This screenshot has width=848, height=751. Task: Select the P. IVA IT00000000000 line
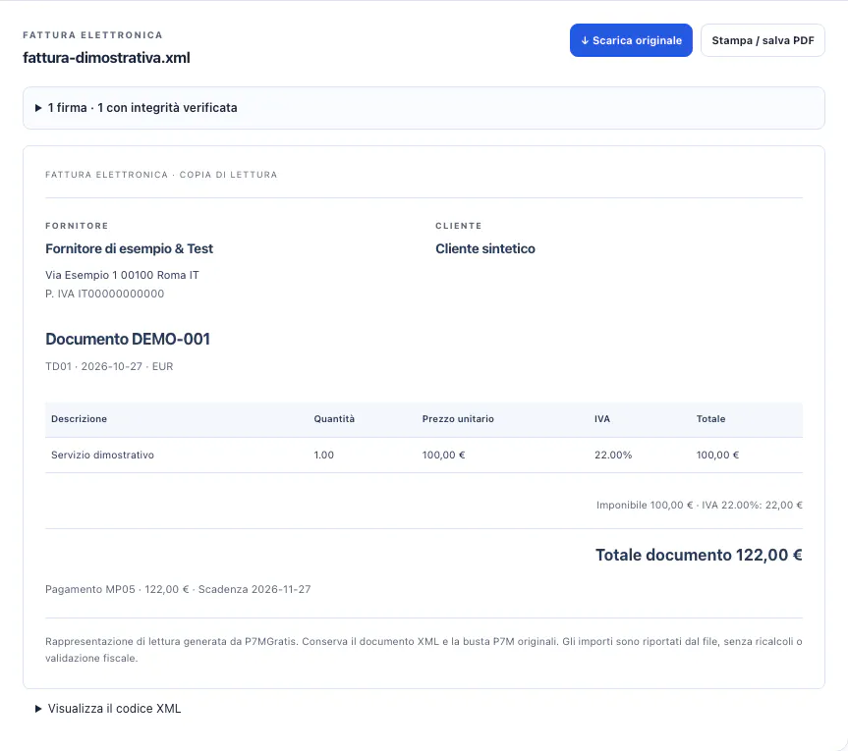pos(105,294)
